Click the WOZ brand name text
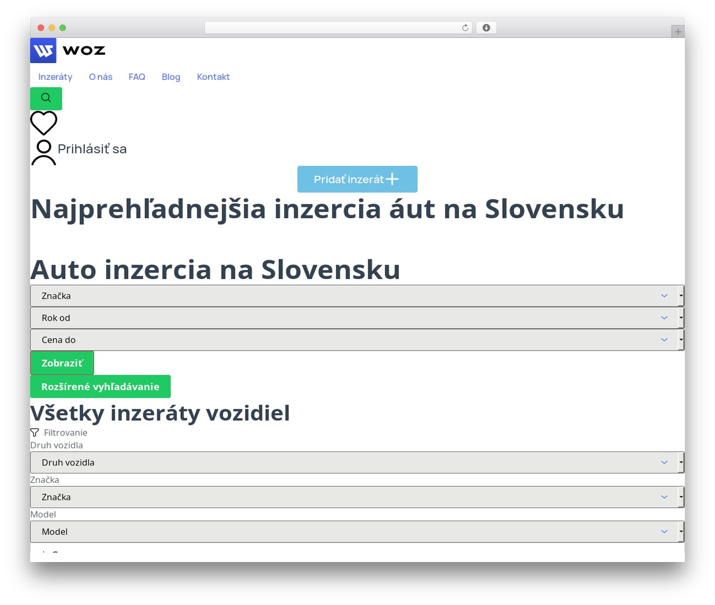Image resolution: width=715 pixels, height=605 pixels. point(84,50)
